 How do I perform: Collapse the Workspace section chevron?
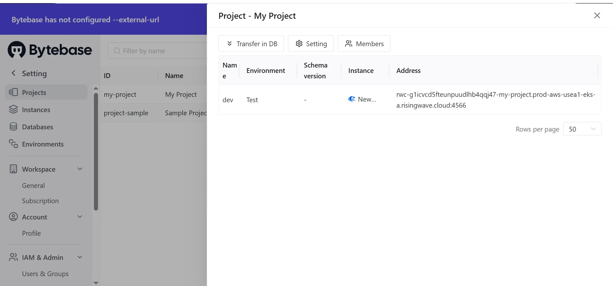click(x=80, y=169)
